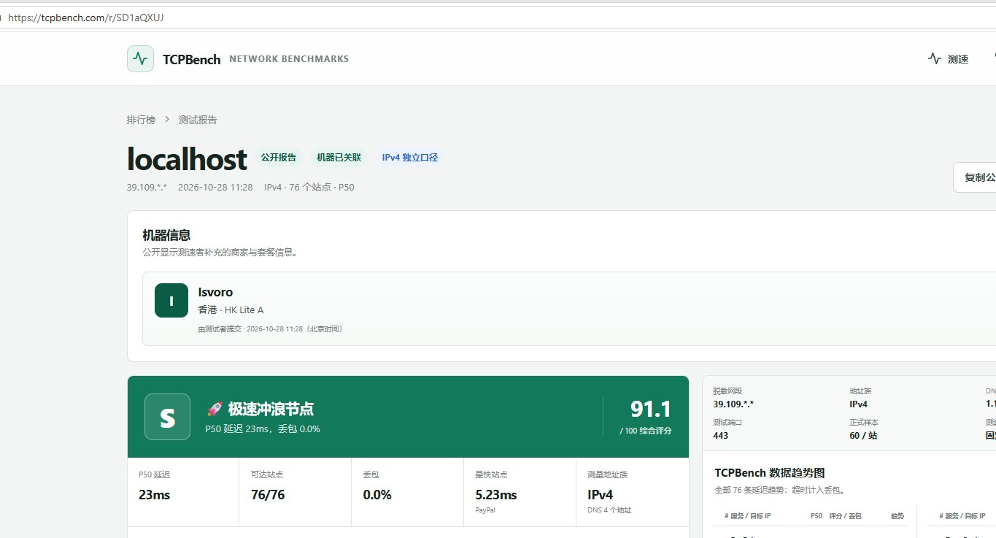Click the 0.0% packet loss value

[377, 495]
